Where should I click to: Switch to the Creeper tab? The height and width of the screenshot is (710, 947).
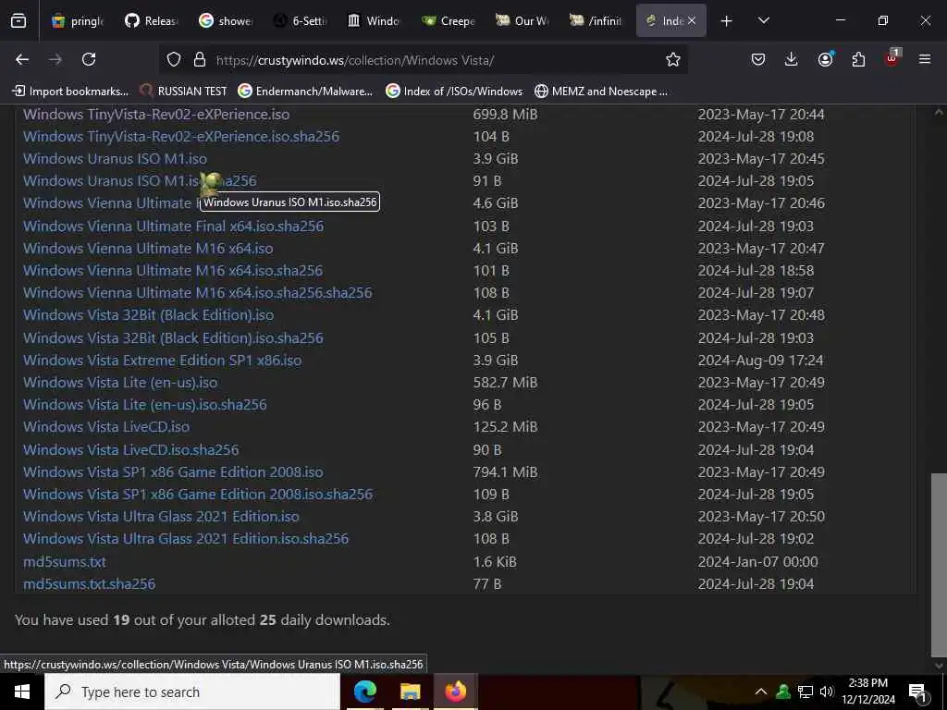tap(449, 21)
